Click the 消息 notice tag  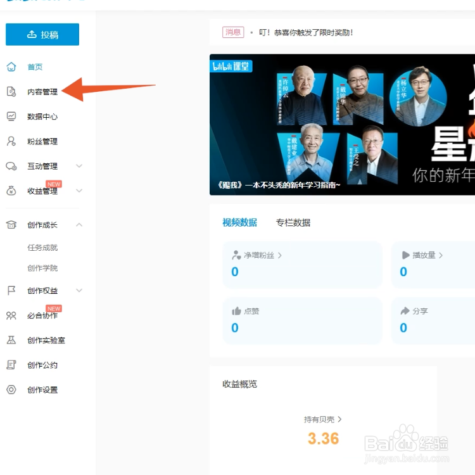pos(233,32)
